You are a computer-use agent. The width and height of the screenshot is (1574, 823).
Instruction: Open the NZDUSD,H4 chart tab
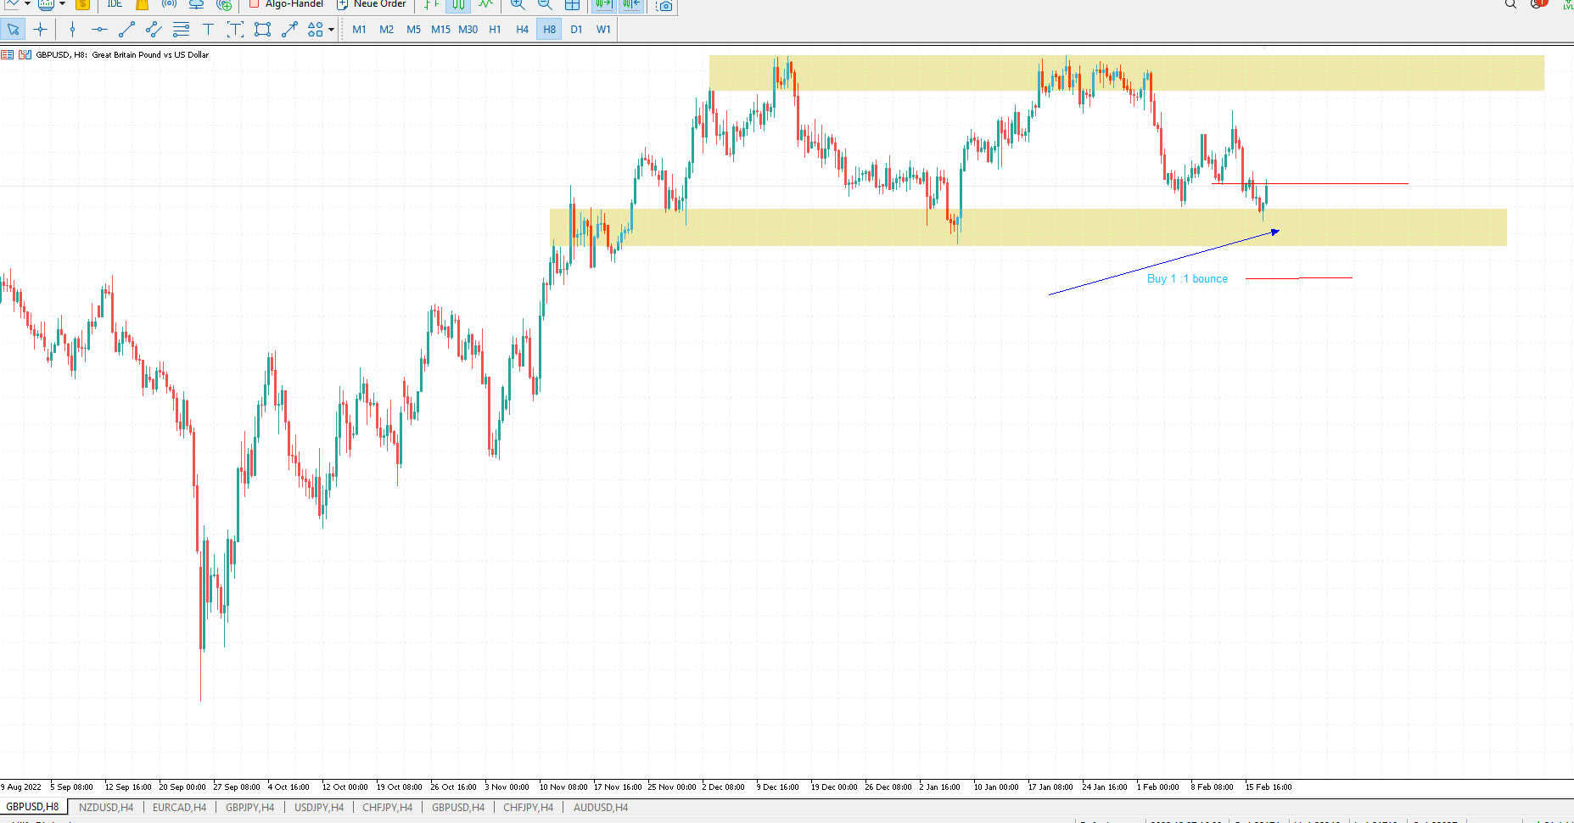point(106,808)
